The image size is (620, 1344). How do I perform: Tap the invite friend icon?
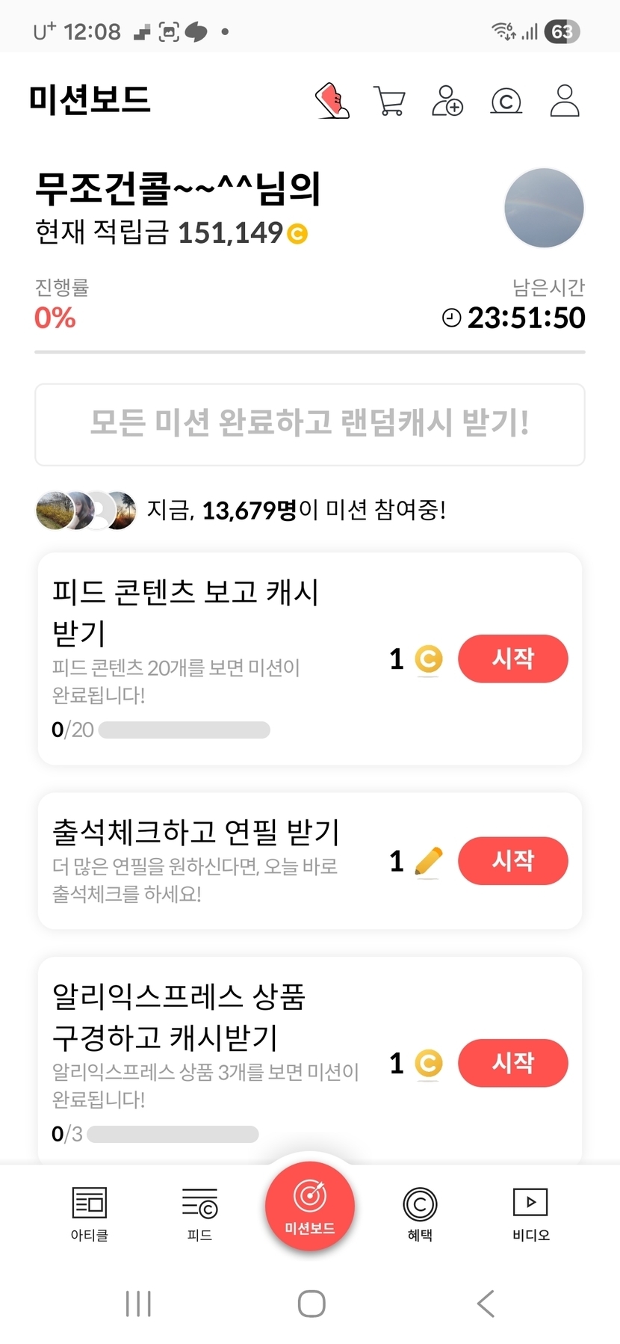[x=447, y=101]
